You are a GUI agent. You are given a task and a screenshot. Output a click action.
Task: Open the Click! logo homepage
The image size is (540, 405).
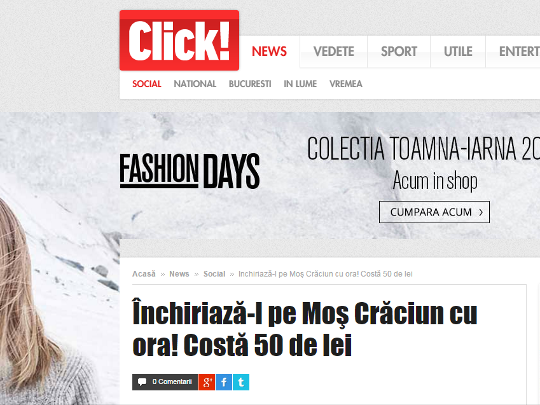179,40
